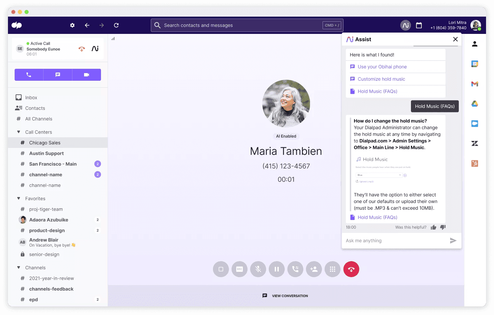The image size is (494, 315).
Task: Collapse the Channels section
Action: pos(19,267)
